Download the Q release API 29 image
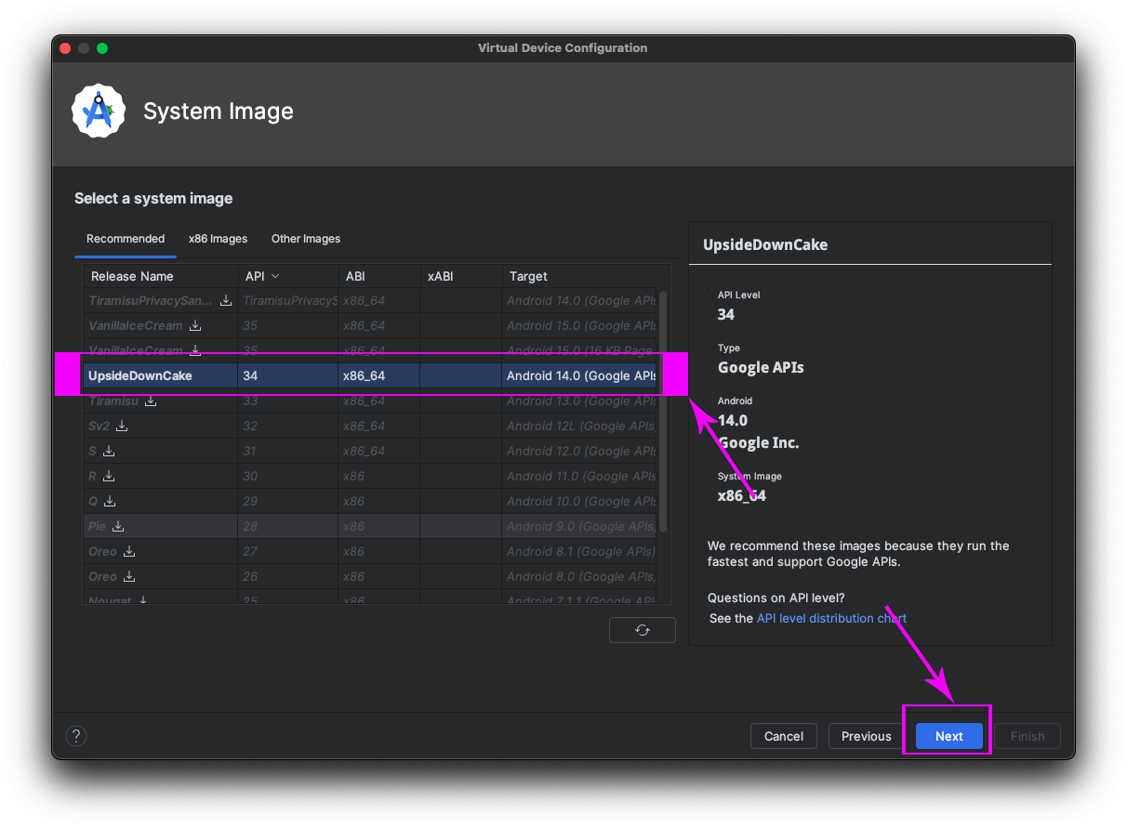The height and width of the screenshot is (828, 1127). (110, 502)
